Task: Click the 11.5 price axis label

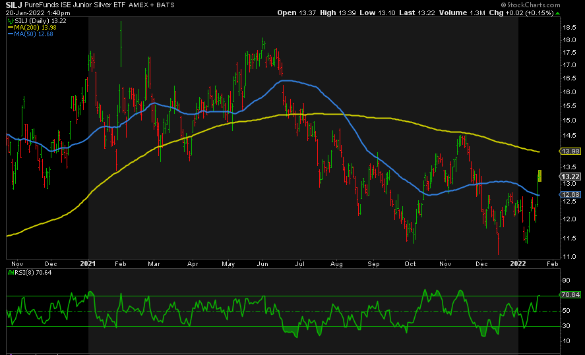Action: tap(569, 238)
